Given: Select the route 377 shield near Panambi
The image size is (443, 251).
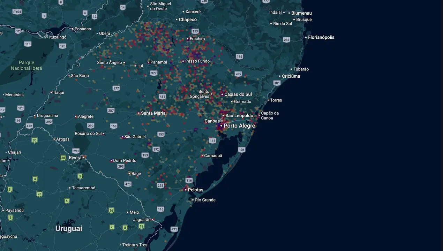Looking at the screenshot, I should (x=154, y=73).
